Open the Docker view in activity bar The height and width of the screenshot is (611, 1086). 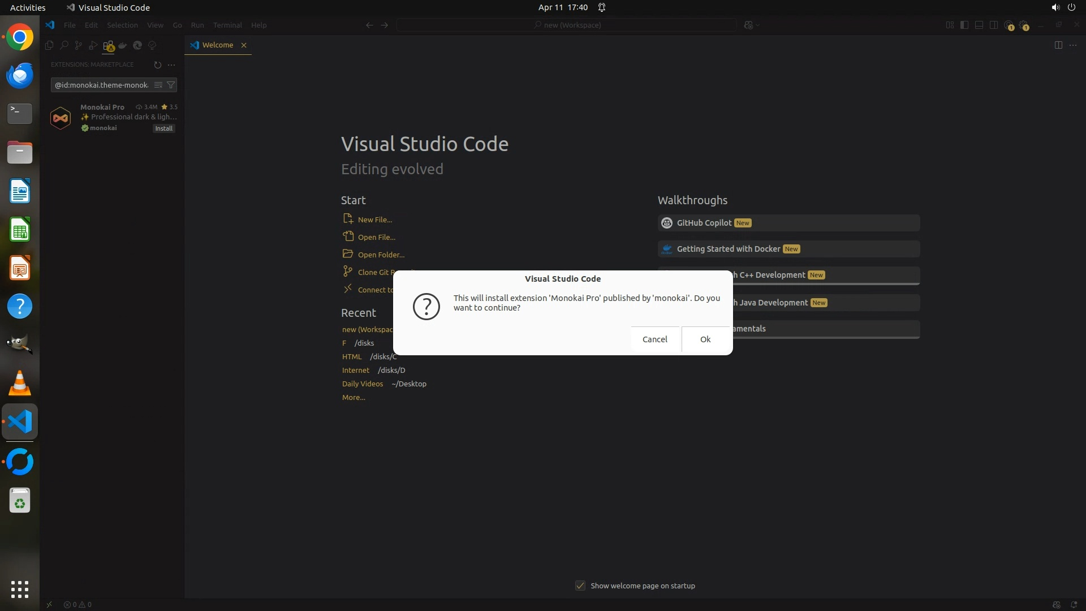(x=123, y=45)
